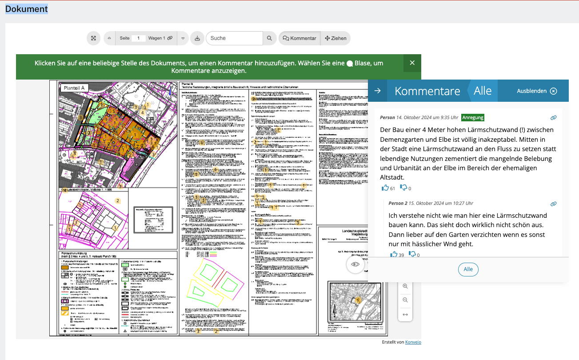
Task: Switch to Ziehen drag mode
Action: [x=335, y=38]
